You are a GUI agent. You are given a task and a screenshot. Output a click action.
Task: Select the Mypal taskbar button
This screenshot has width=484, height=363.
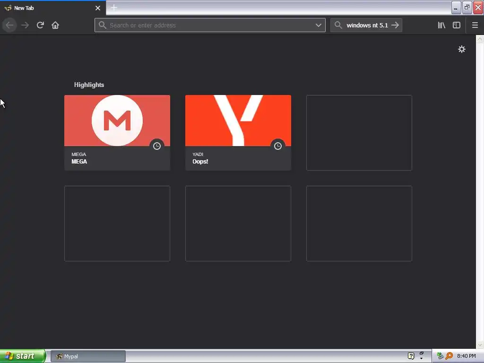click(88, 356)
